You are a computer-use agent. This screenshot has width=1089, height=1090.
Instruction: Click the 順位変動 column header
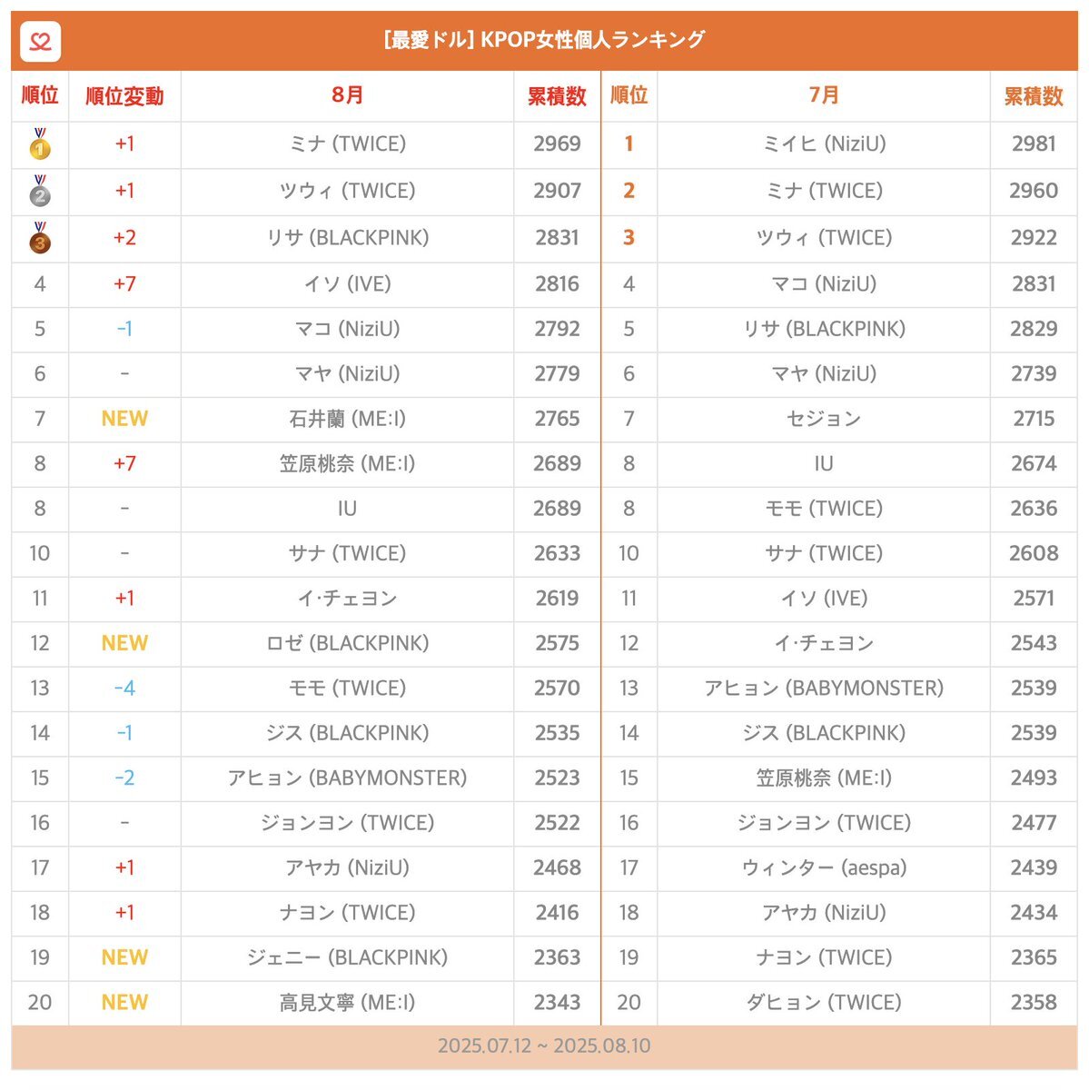tap(124, 96)
